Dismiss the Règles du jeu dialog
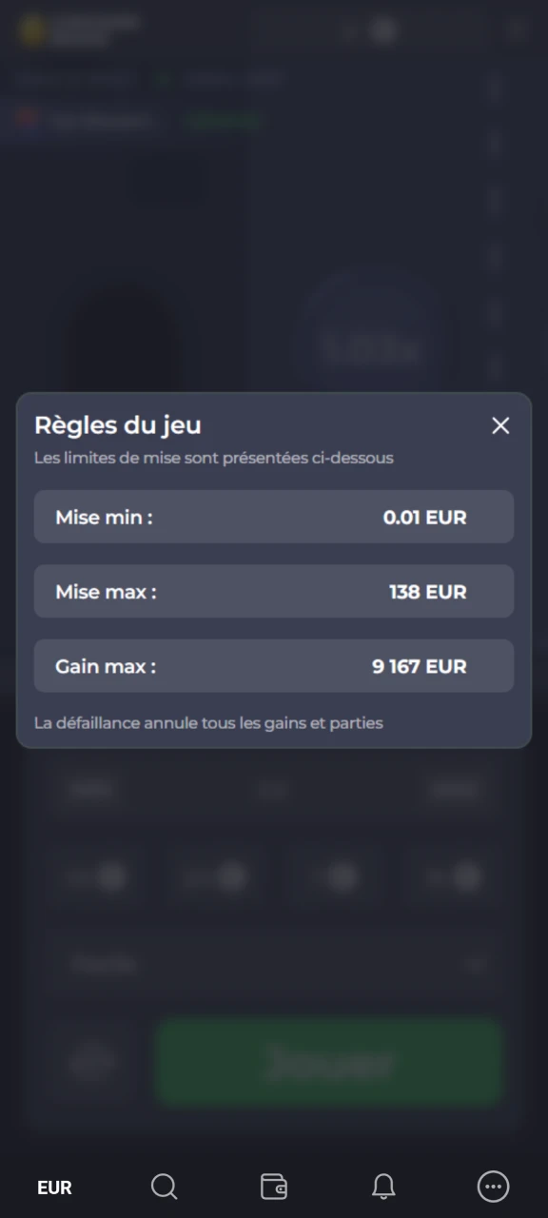This screenshot has height=1218, width=548. coord(500,425)
